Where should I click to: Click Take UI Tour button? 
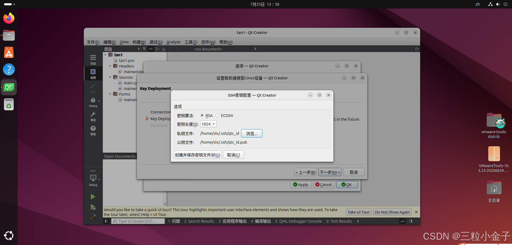[x=359, y=212]
